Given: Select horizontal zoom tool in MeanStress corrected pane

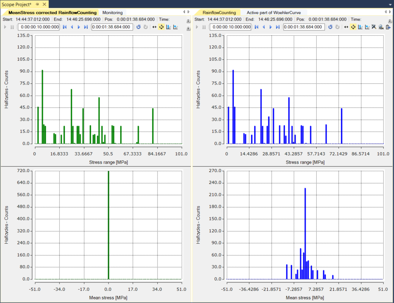Looking at the screenshot, I should [154, 27].
